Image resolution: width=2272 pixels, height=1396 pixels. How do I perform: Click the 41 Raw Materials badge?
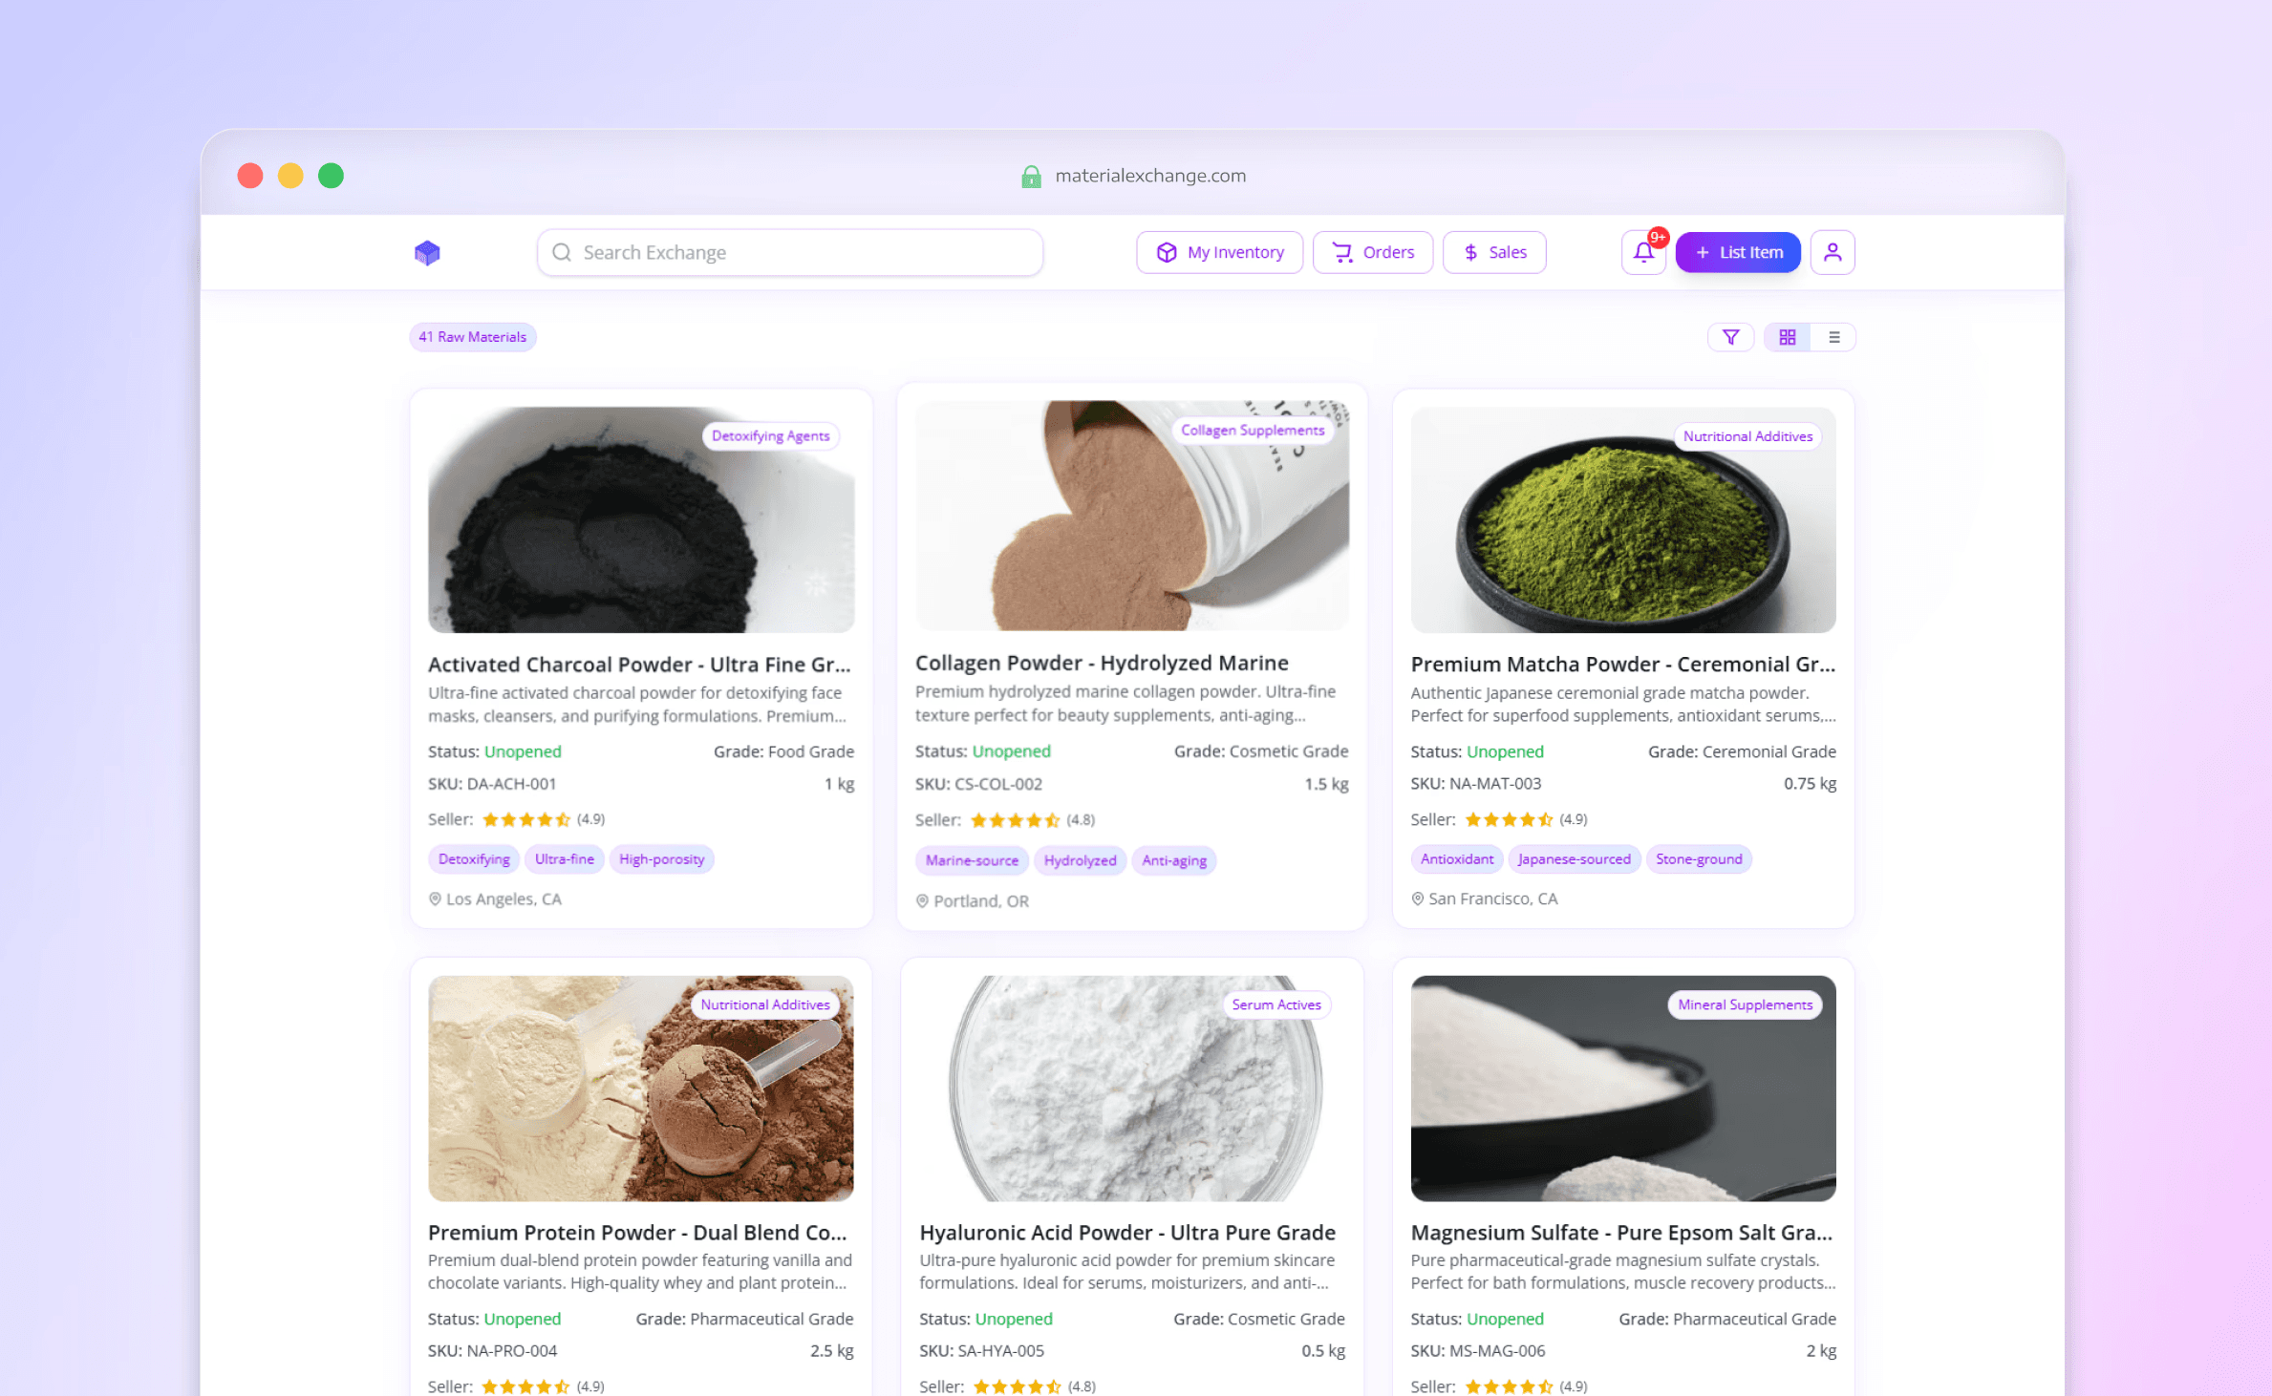[472, 337]
